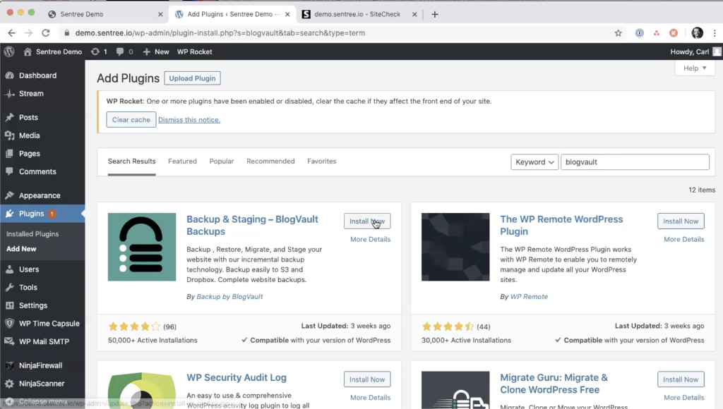Install the Backup & Staging BlogVault plugin
The image size is (723, 409).
tap(366, 221)
